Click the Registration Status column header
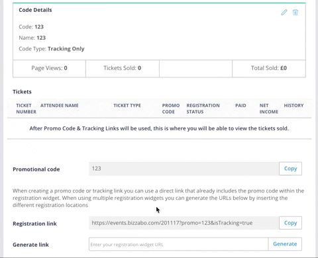 [x=203, y=108]
